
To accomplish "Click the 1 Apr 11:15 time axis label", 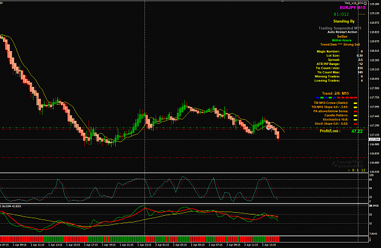I will (x=37, y=245).
